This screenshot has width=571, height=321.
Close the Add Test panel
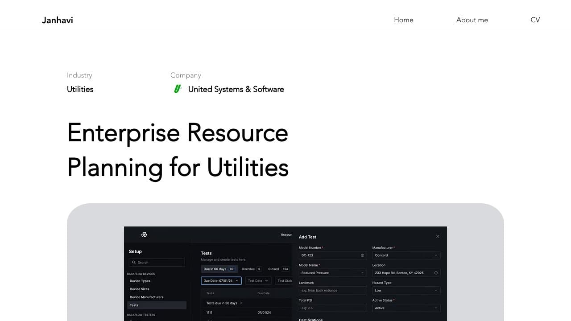[438, 236]
